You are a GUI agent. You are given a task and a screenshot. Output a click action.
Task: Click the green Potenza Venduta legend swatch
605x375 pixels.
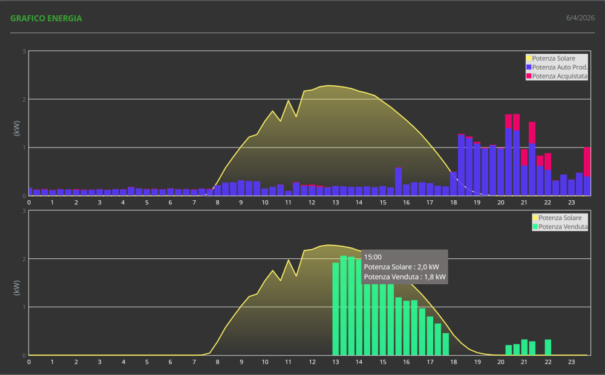click(535, 227)
